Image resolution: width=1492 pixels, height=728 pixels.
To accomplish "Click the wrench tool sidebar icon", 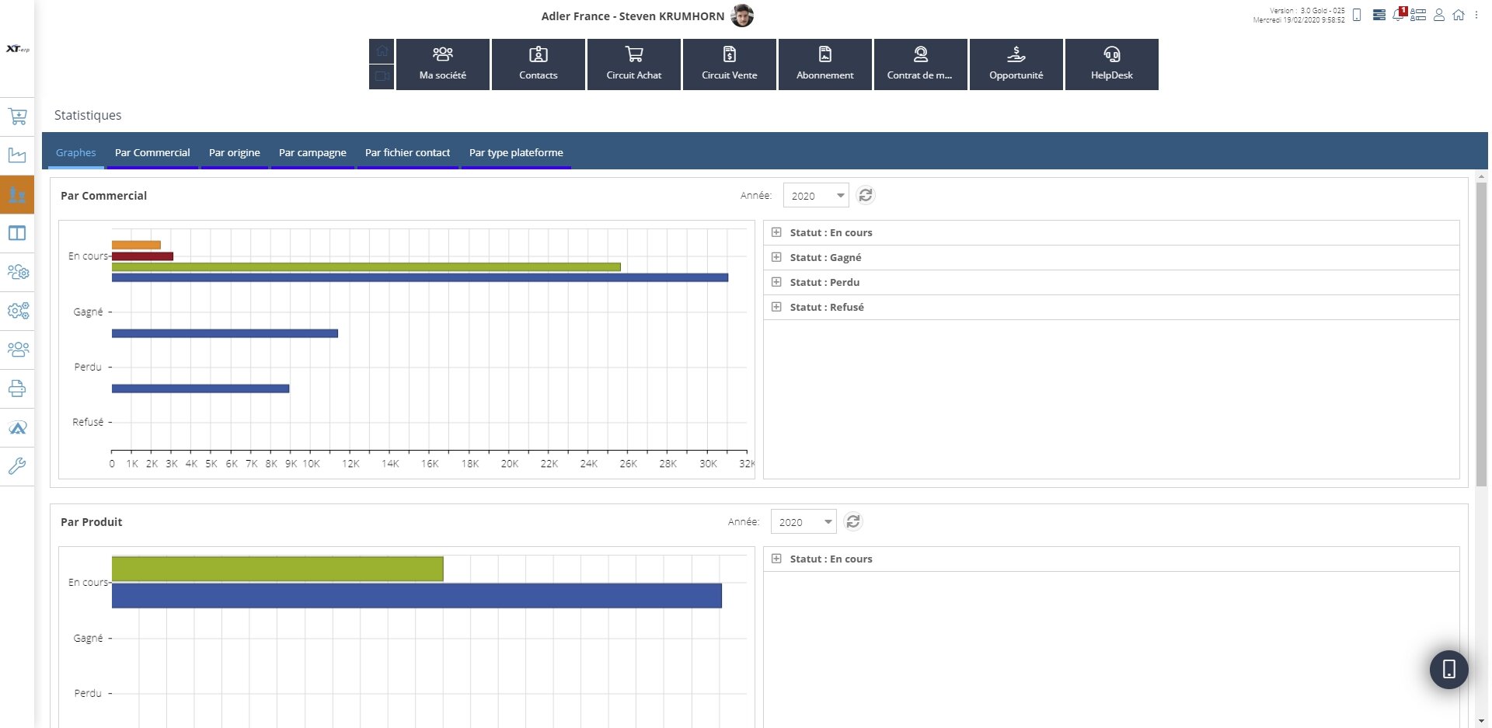I will 17,466.
